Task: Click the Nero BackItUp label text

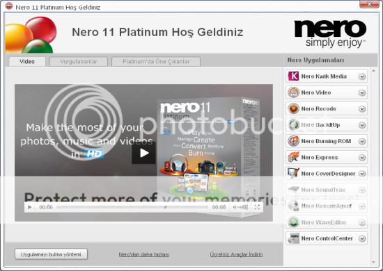Action: click(x=320, y=125)
